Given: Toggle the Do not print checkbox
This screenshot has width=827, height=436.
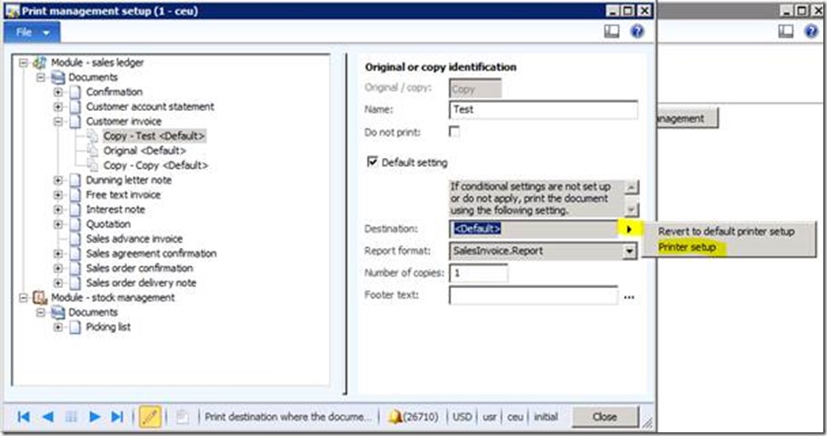Looking at the screenshot, I should pyautogui.click(x=454, y=132).
